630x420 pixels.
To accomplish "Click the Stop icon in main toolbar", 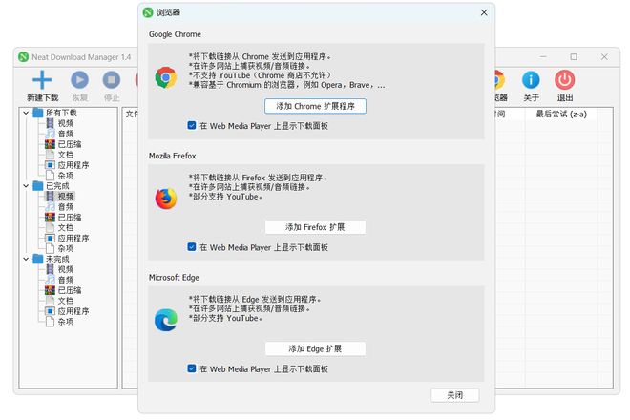I will coord(112,80).
